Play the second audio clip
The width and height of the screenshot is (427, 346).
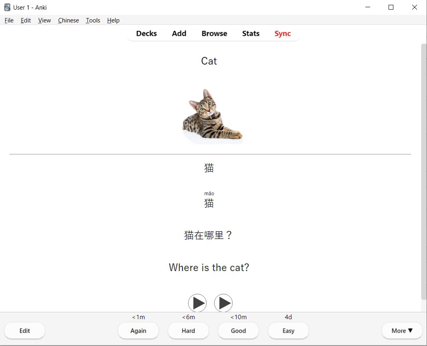(x=223, y=303)
